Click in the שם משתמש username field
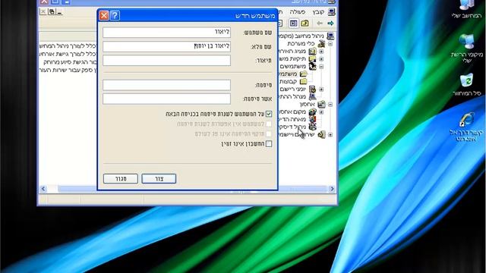Screen dimensions: 486x273 point(167,32)
